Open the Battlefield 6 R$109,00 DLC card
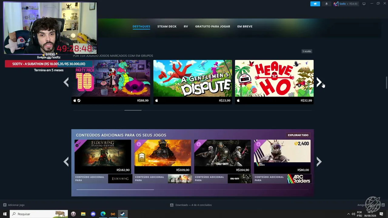 pyautogui.click(x=163, y=156)
